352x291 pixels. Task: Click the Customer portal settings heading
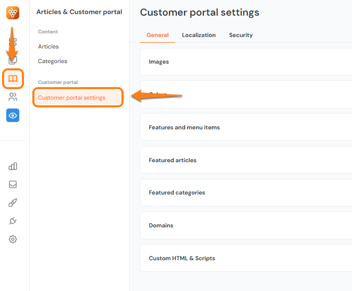200,13
